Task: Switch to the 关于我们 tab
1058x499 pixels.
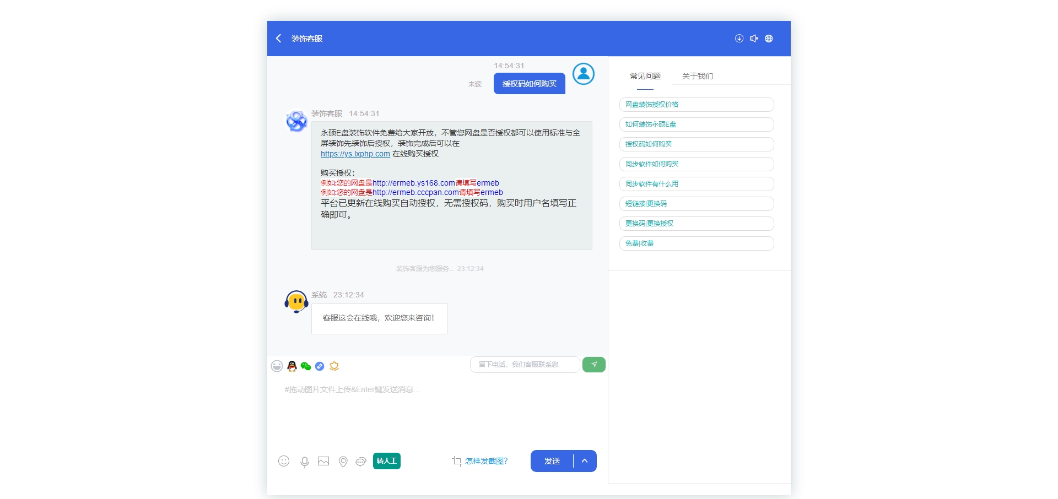Action: (697, 76)
